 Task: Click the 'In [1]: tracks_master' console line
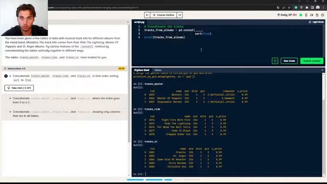(x=148, y=84)
